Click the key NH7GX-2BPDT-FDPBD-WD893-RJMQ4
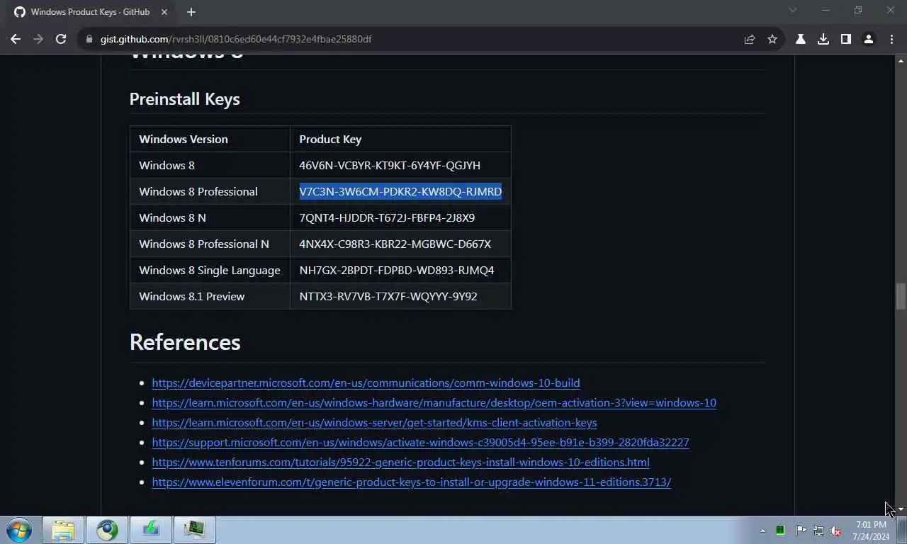This screenshot has height=544, width=907. click(397, 270)
